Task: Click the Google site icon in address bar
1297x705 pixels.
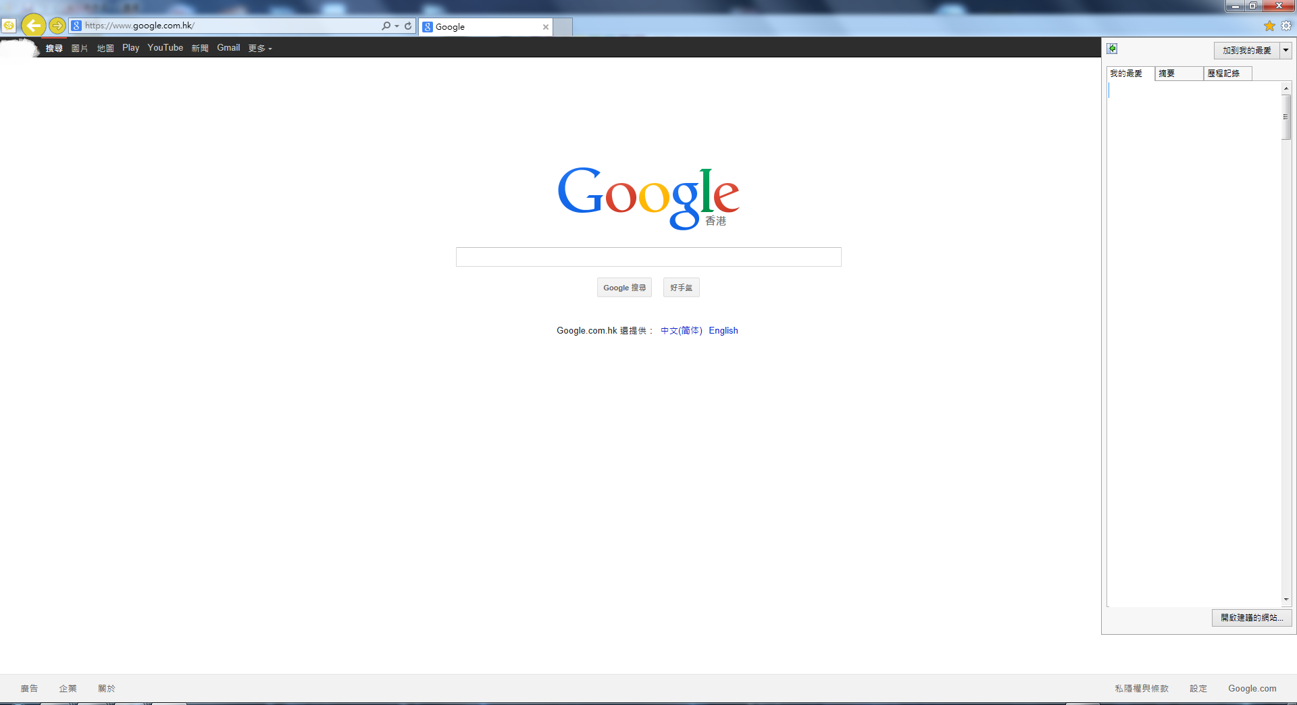Action: (x=76, y=26)
